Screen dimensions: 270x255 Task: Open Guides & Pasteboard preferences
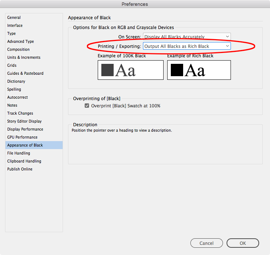25,73
